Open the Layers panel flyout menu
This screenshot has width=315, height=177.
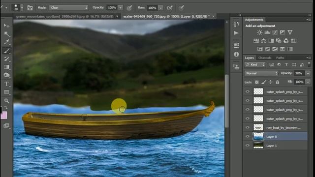coord(309,58)
